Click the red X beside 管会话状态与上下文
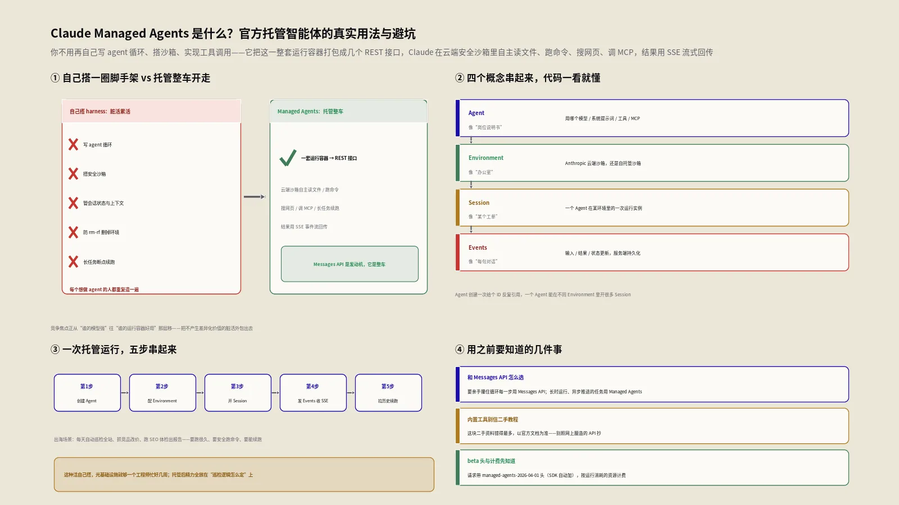 coord(73,203)
